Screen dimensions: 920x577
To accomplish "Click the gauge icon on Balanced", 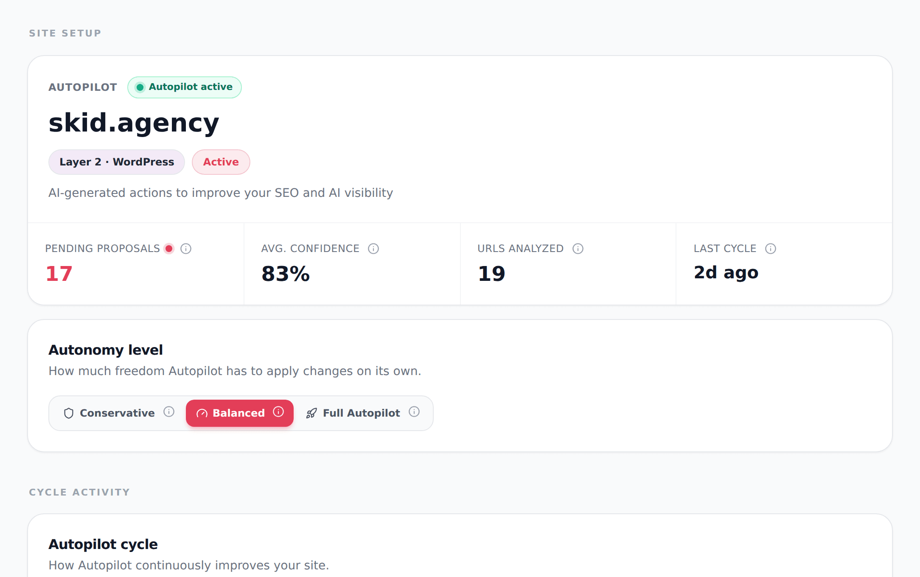I will click(202, 413).
